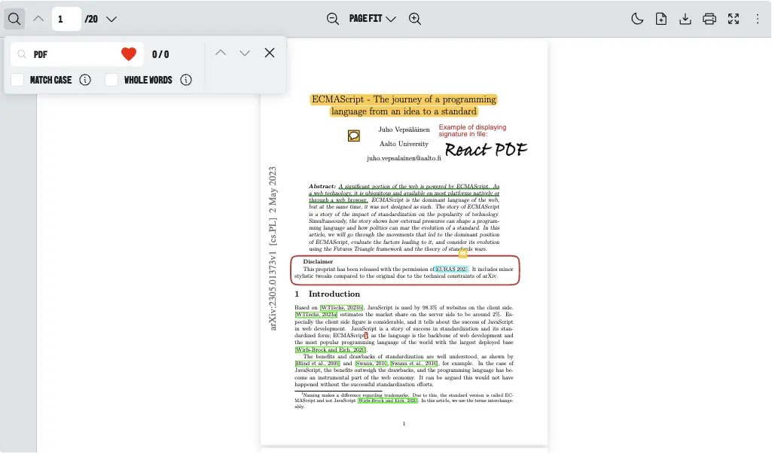Enable the Match Case checkbox
772x454 pixels.
pyautogui.click(x=18, y=80)
